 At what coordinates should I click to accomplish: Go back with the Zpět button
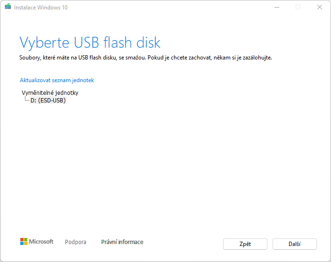click(x=245, y=244)
